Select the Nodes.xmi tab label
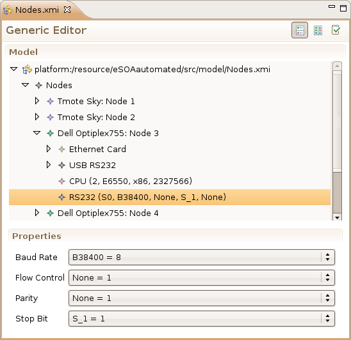The height and width of the screenshot is (340, 351). tap(37, 10)
